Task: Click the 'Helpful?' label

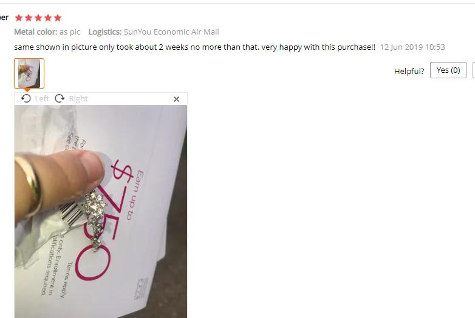Action: click(409, 71)
